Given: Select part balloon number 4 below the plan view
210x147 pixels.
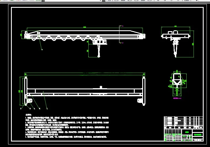Looking at the screenshot, I should point(35,109).
